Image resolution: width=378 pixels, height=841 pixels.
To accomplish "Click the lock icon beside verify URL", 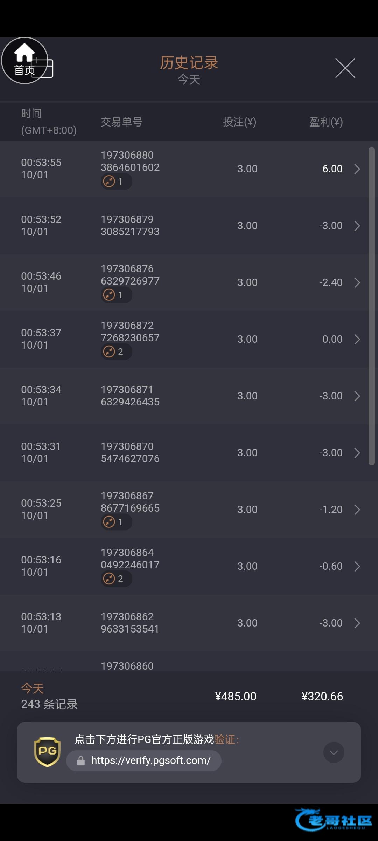I will click(x=81, y=761).
